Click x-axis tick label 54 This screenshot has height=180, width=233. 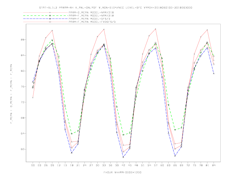tap(149, 165)
